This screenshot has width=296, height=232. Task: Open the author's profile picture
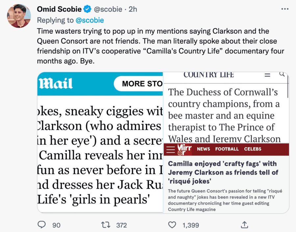coord(19,16)
